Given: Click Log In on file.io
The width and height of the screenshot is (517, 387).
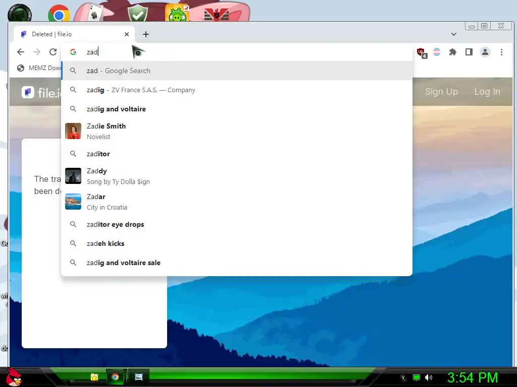Looking at the screenshot, I should [x=487, y=92].
